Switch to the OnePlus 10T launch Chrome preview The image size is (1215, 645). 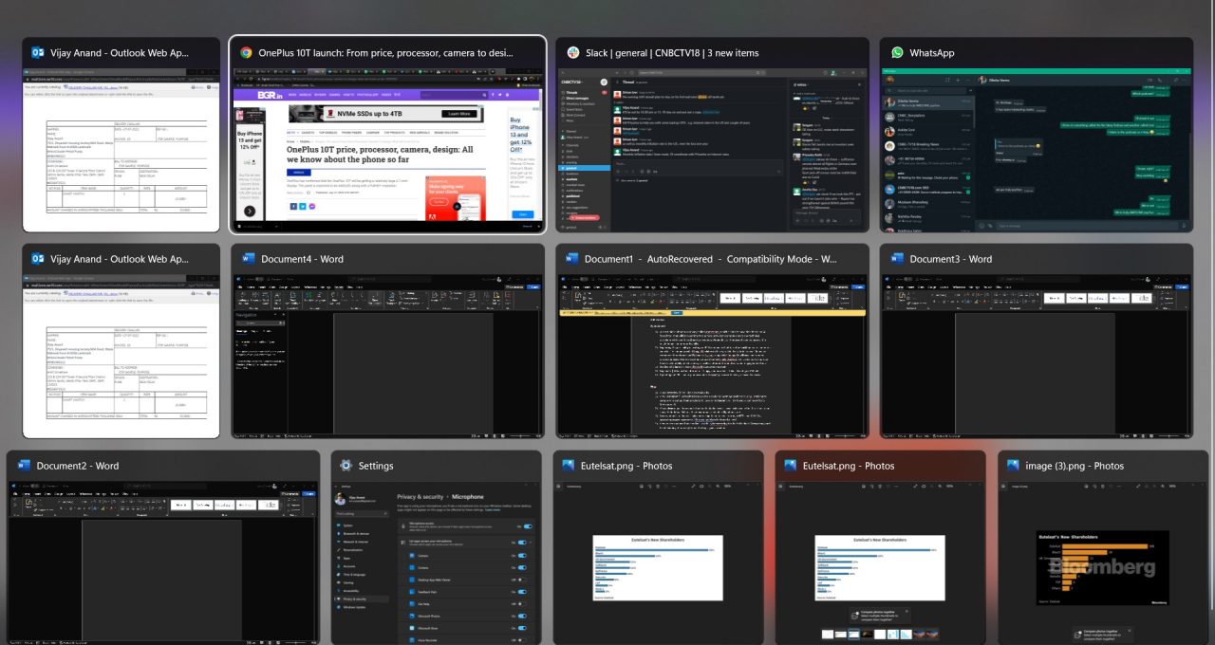click(x=387, y=152)
